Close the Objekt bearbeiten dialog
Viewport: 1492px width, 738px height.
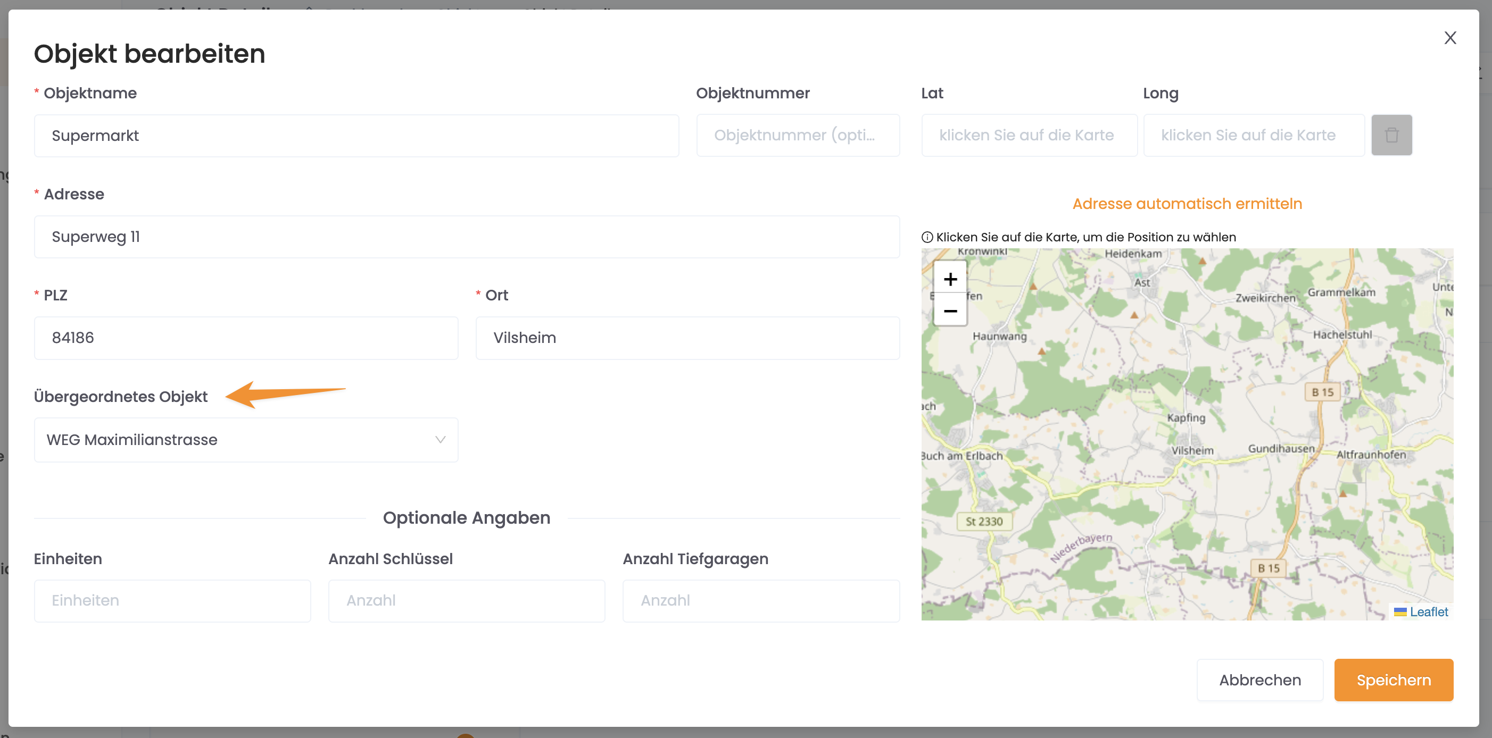pos(1450,38)
